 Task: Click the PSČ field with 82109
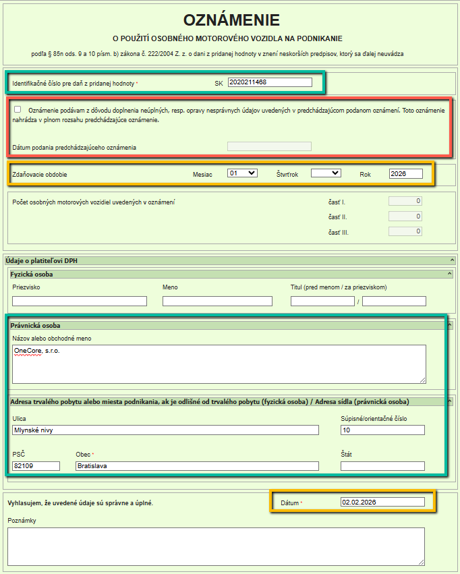click(x=36, y=465)
